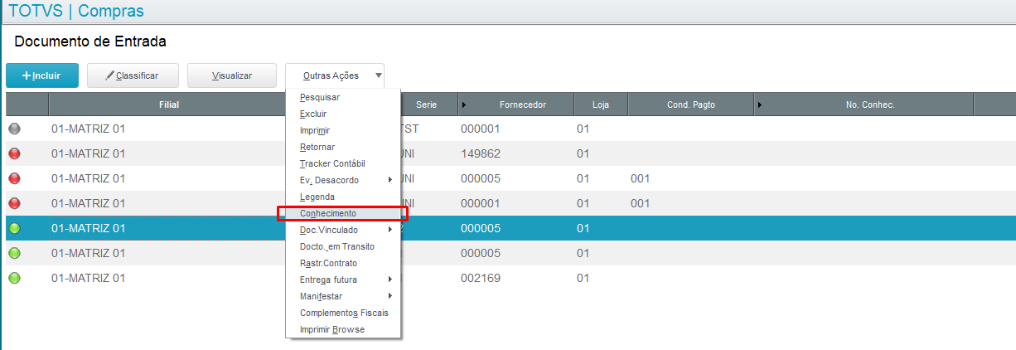Select supplier cell 002169
Screen dimensions: 1016x350
pyautogui.click(x=481, y=278)
